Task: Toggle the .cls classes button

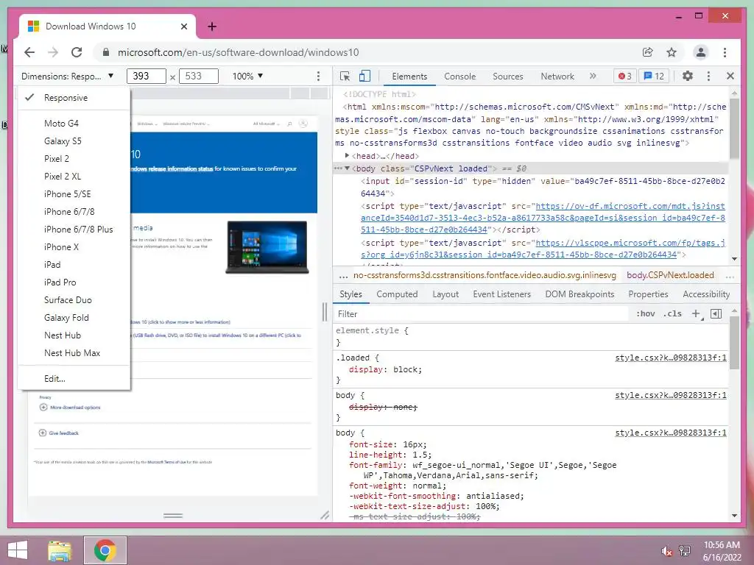Action: coord(672,313)
